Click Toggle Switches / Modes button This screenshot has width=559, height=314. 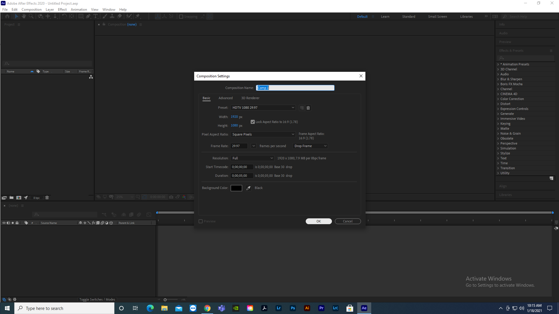click(x=97, y=299)
